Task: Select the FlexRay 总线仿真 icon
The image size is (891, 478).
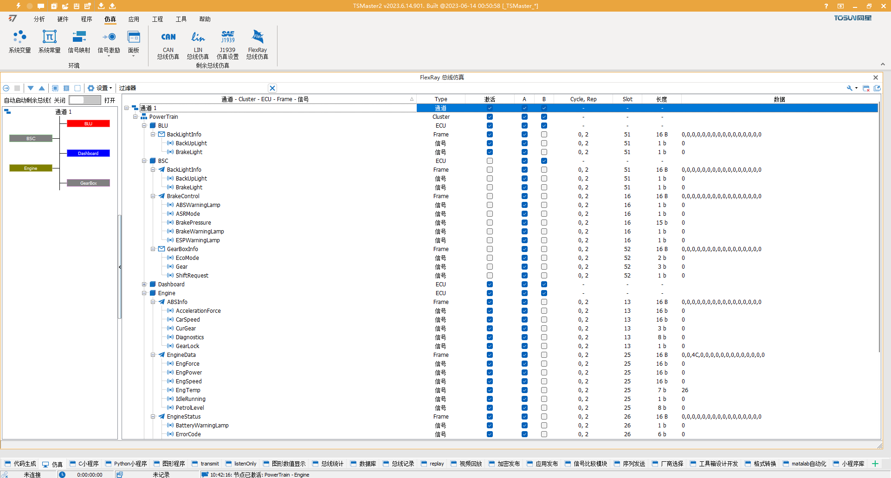Action: pos(257,44)
